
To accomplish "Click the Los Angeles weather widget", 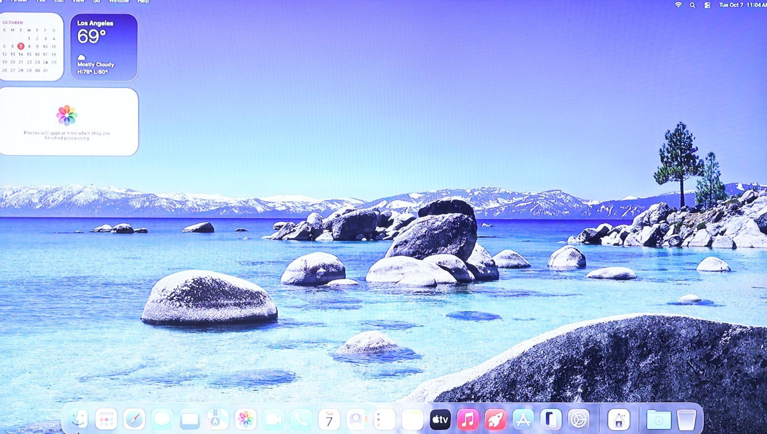I will pos(104,47).
